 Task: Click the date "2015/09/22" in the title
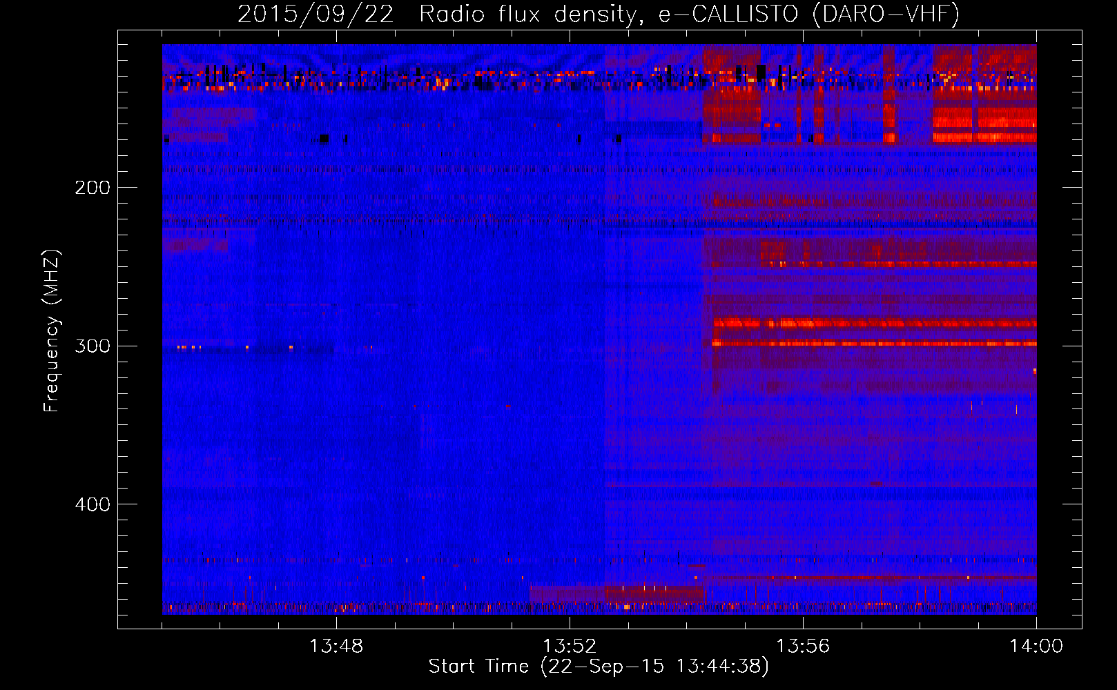pos(315,14)
